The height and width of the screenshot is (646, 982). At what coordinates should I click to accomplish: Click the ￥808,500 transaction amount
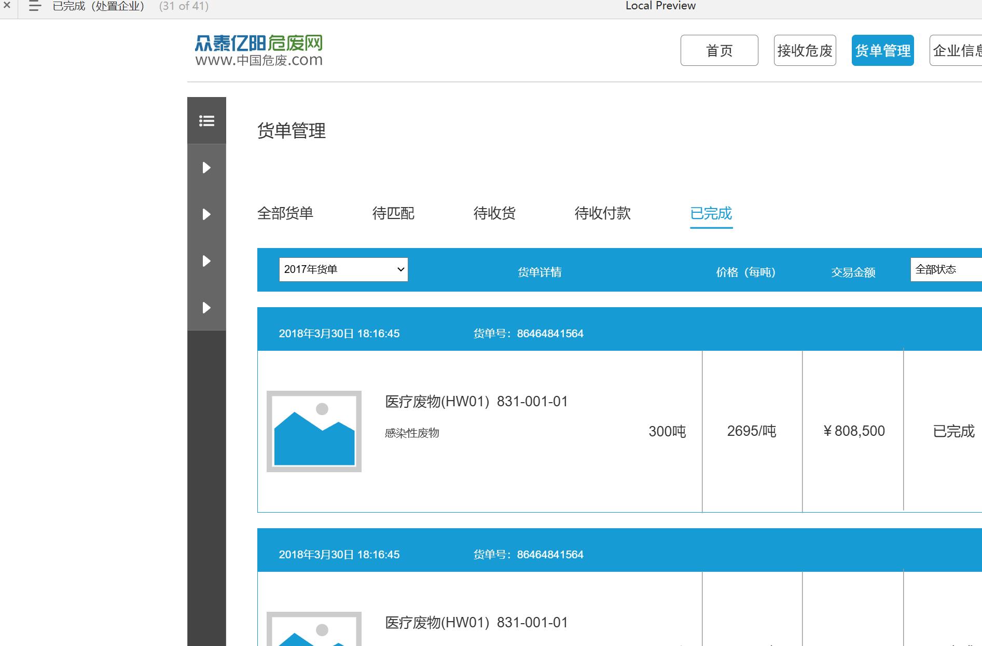pyautogui.click(x=854, y=431)
